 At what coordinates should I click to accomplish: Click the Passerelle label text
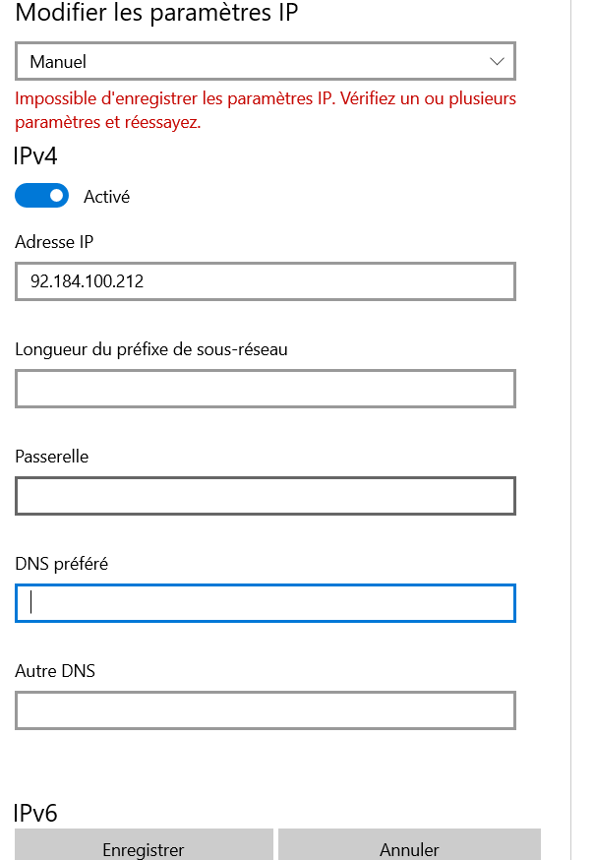(x=52, y=457)
